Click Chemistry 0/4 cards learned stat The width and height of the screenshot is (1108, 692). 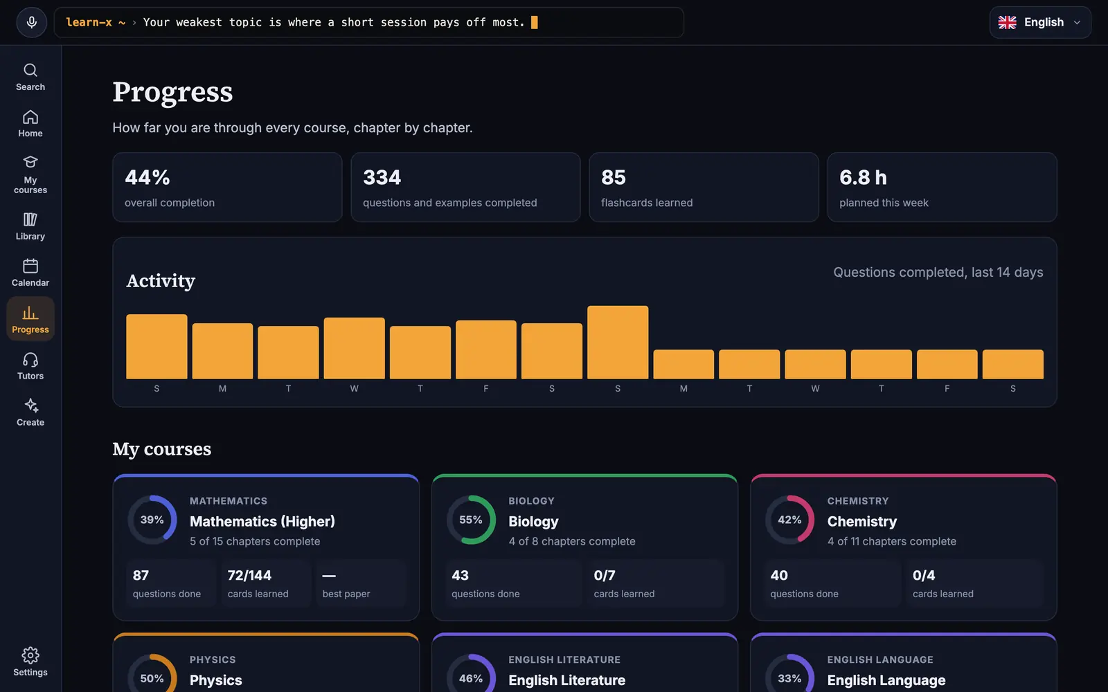coord(974,583)
